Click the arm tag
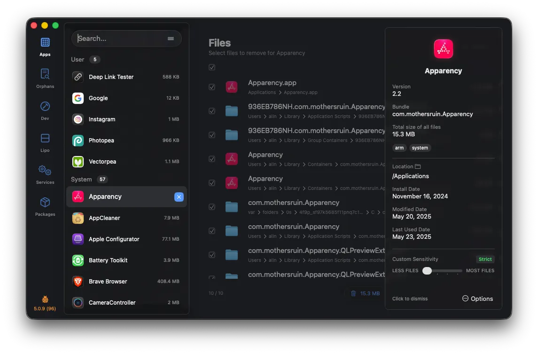Image resolution: width=538 pixels, height=354 pixels. point(399,148)
